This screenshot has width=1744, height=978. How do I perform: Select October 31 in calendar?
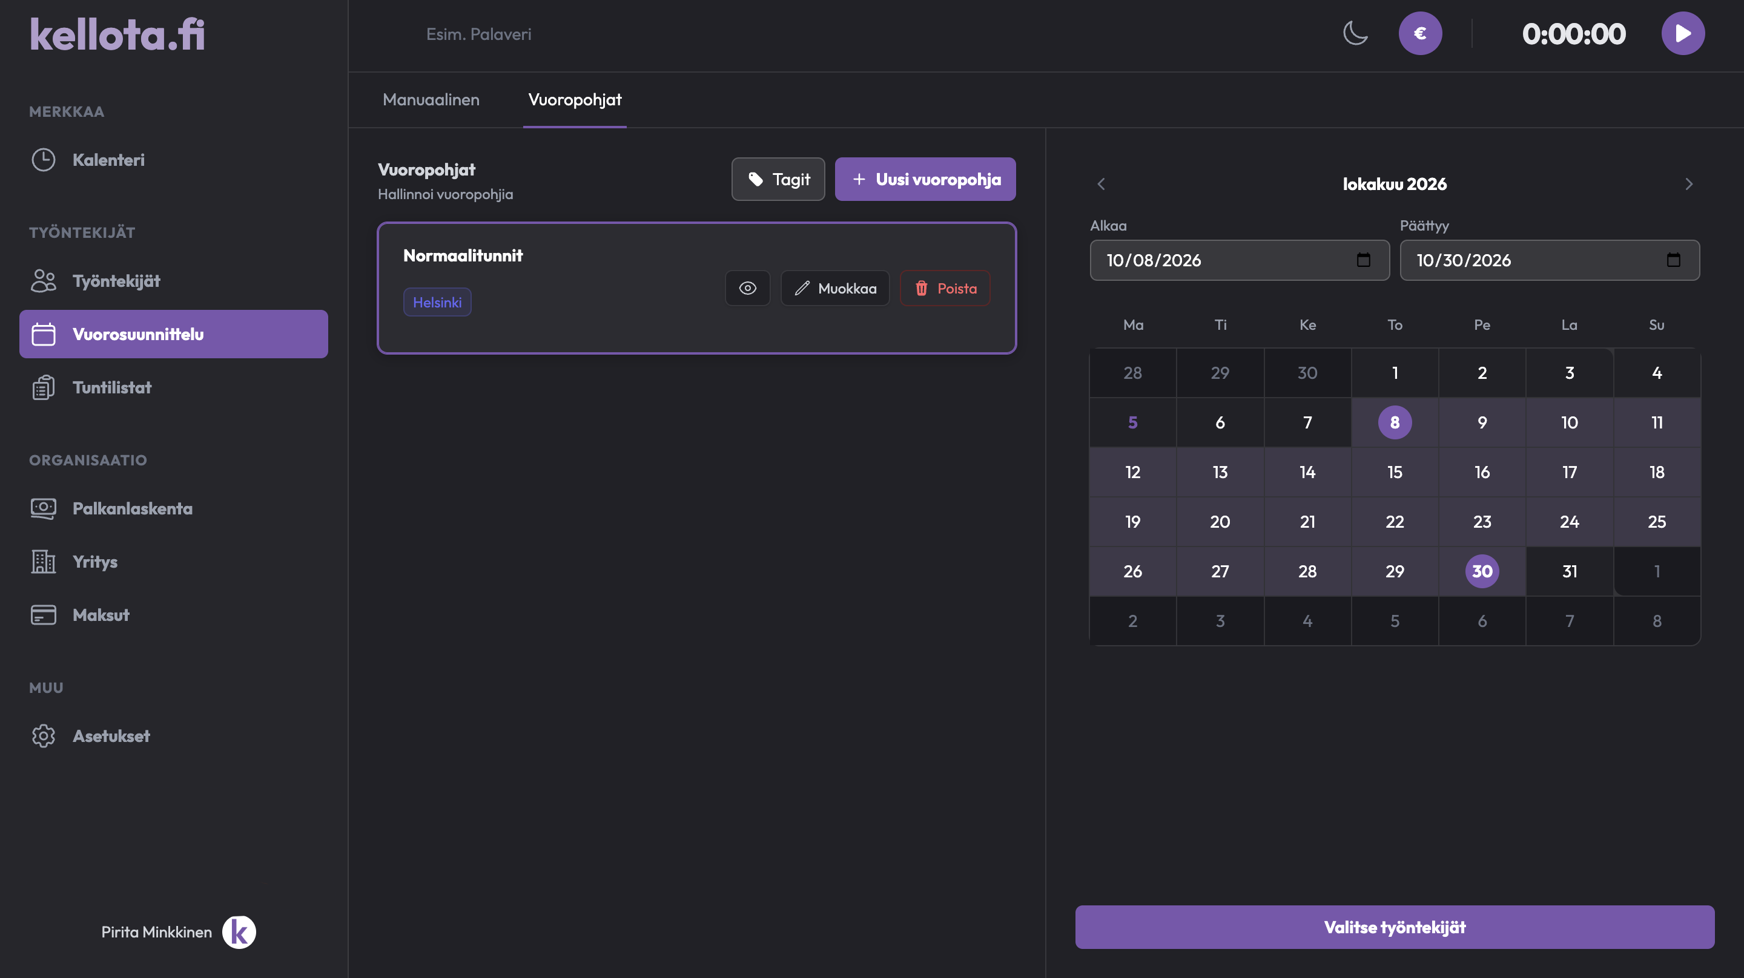click(1570, 571)
